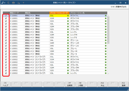This screenshot has height=91, width=129.
Task: Click green icon next to ブルーS
Action: [x=106, y=54]
